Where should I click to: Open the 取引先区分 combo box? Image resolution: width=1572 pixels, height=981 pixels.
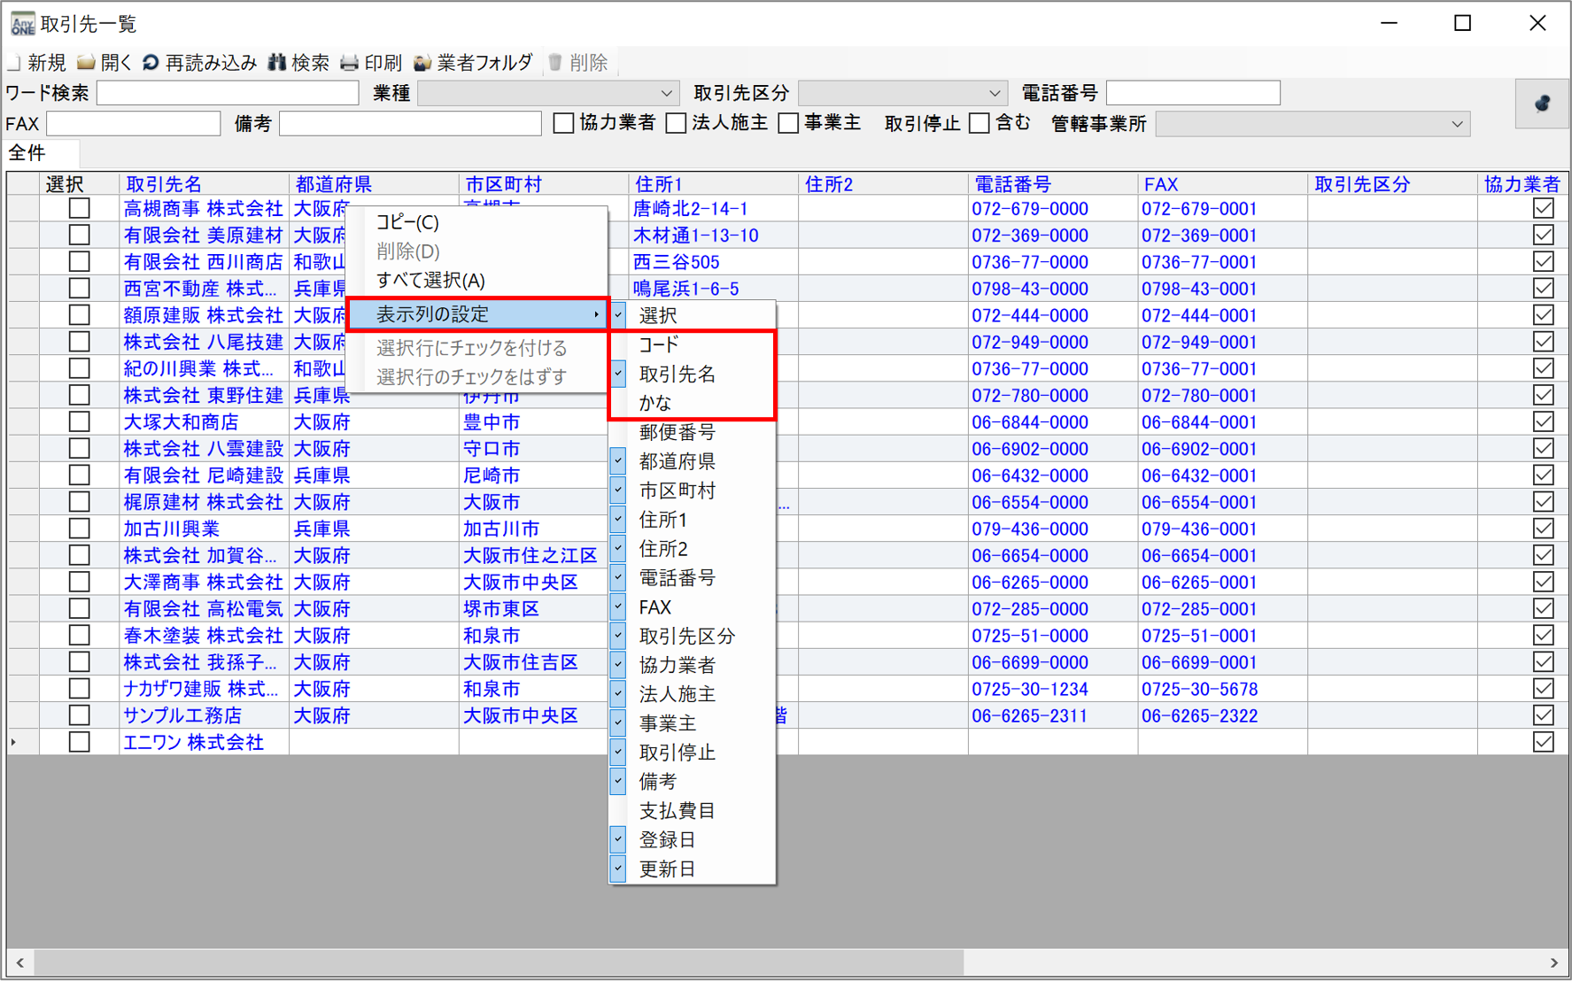994,93
